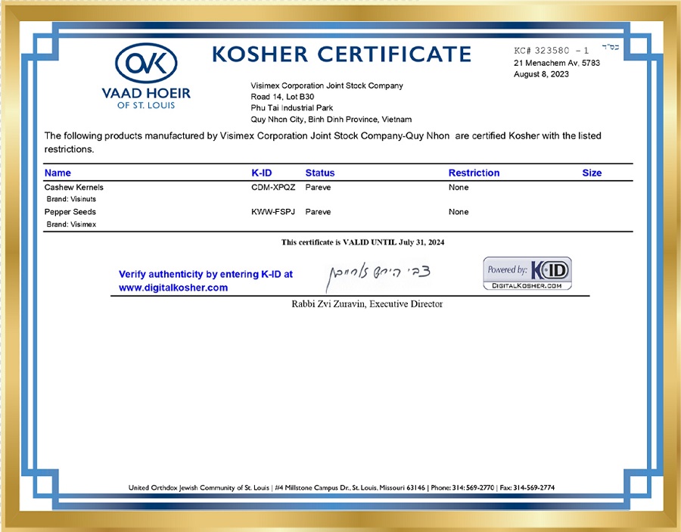Image resolution: width=681 pixels, height=532 pixels.
Task: Click Pareve status for Cashew Kernels
Action: click(x=318, y=187)
